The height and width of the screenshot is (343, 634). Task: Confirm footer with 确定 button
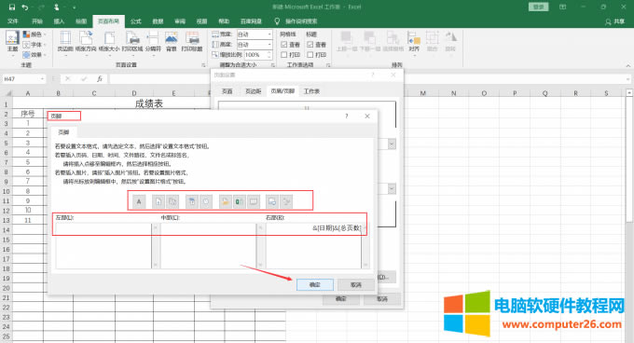coord(315,285)
